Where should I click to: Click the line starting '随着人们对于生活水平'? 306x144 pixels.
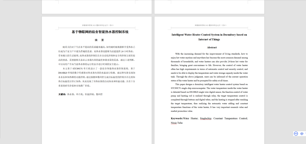99,47
